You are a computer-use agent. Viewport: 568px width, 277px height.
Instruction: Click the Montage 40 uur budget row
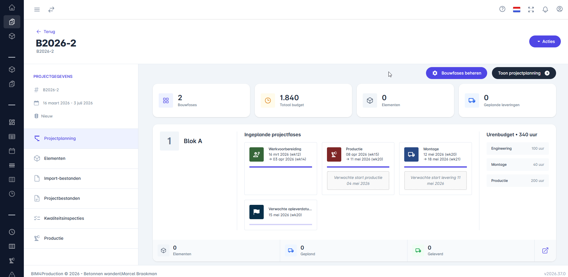point(518,165)
